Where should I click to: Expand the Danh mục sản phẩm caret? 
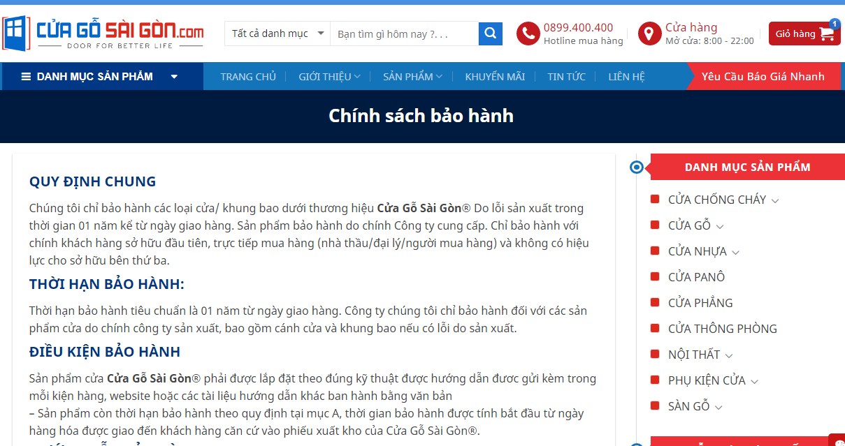pyautogui.click(x=174, y=77)
